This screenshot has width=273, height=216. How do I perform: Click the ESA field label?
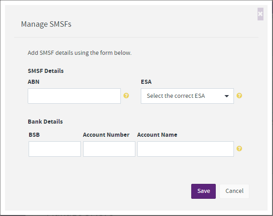[x=146, y=82]
